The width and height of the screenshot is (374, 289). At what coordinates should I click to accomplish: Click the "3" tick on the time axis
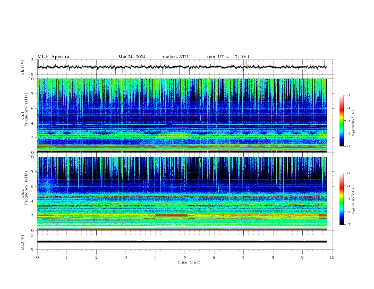[126, 257]
